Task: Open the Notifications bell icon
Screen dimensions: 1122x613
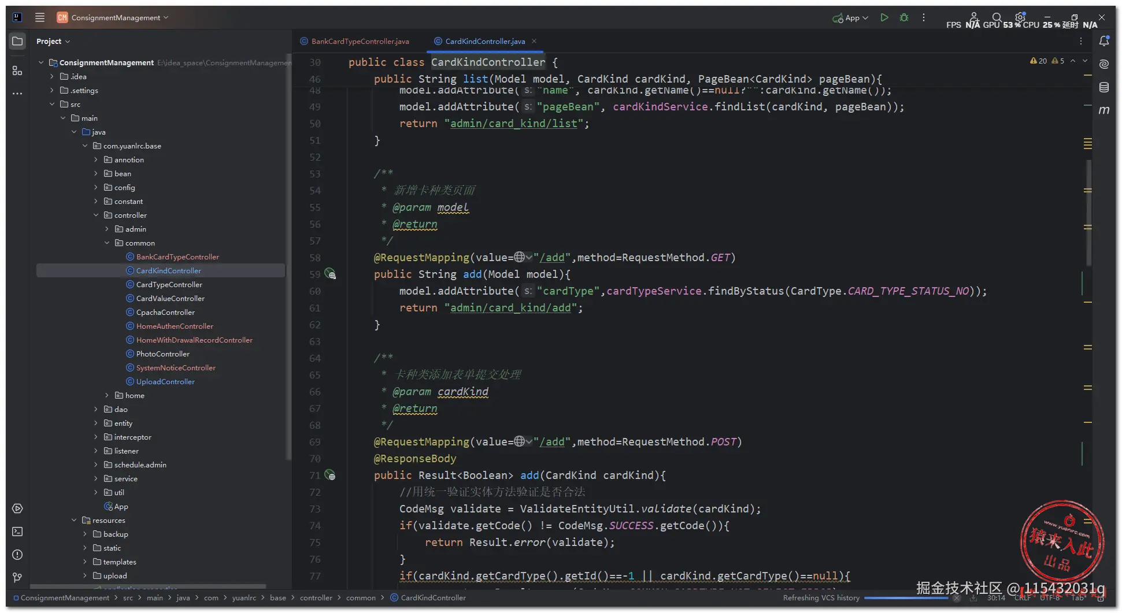Action: point(1104,41)
